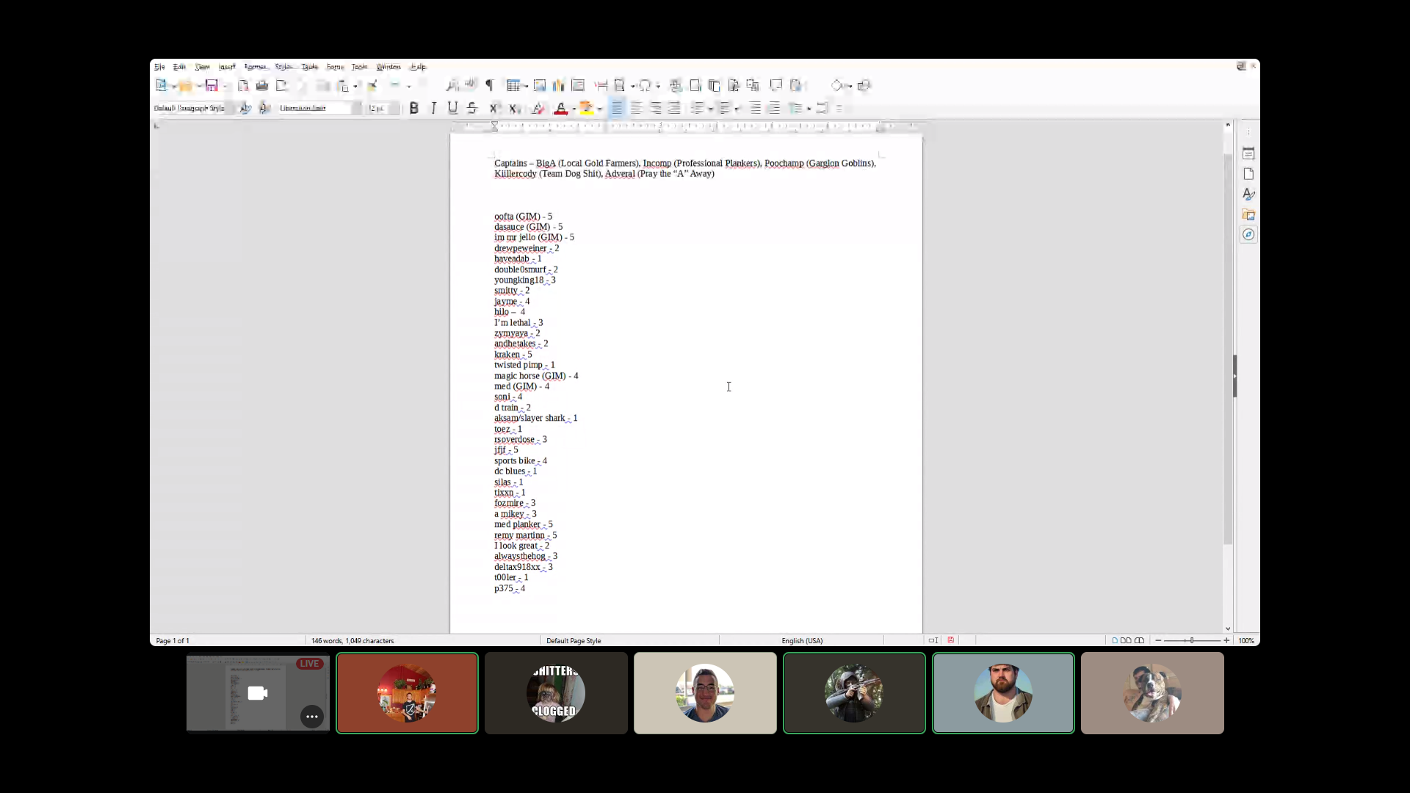Toggle Center Horizontally alignment
Screen dimensions: 1410x793
click(x=636, y=108)
